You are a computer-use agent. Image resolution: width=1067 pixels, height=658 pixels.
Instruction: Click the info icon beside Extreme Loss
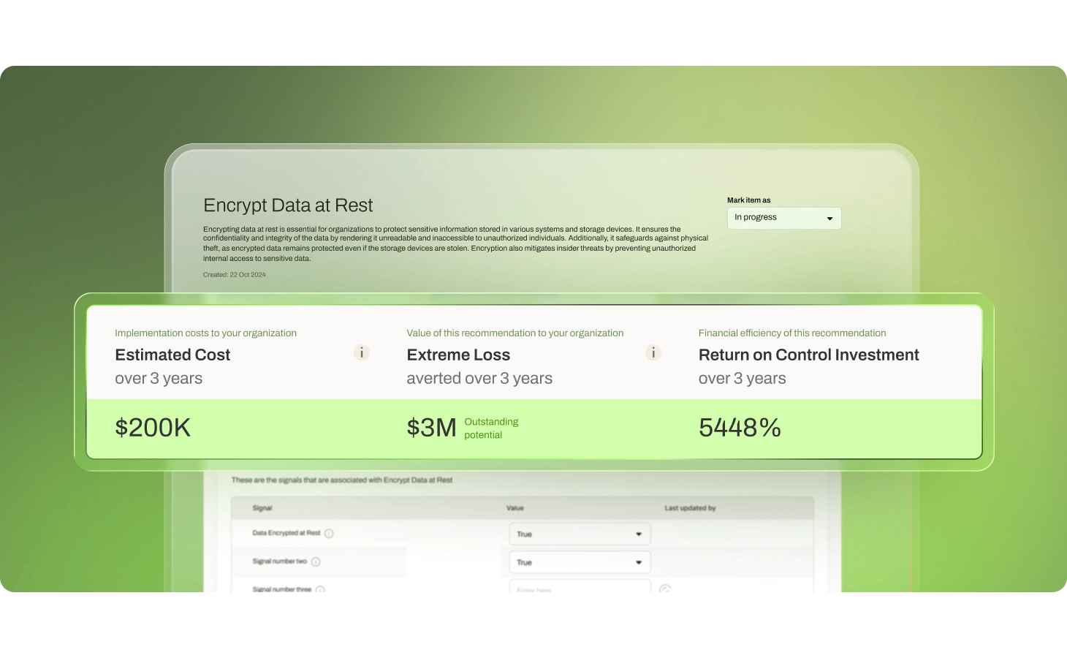pos(653,352)
